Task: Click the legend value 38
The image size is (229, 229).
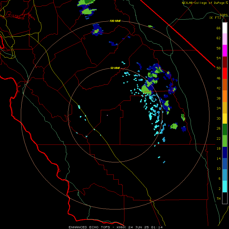Action: (219, 98)
